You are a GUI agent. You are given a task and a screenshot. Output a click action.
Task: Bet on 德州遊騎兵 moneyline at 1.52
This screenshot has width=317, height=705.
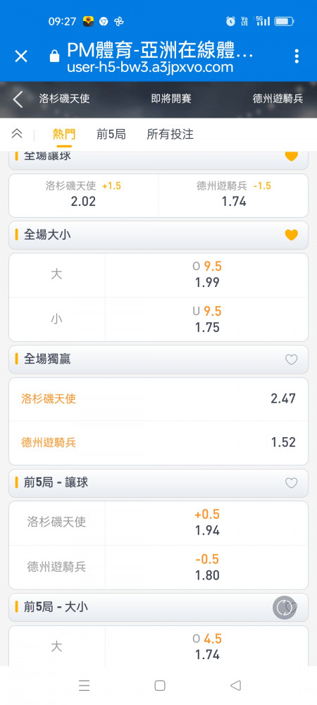coord(158,443)
